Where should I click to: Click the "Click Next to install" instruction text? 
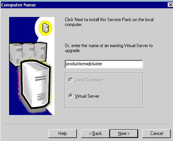pos(109,22)
